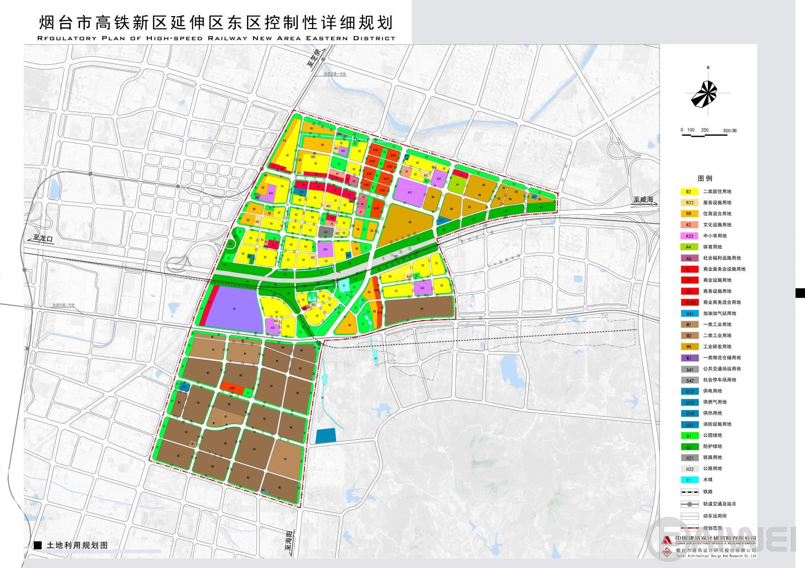Select the A33 pink school legend swatch
Screen dimensions: 805x568
[689, 236]
